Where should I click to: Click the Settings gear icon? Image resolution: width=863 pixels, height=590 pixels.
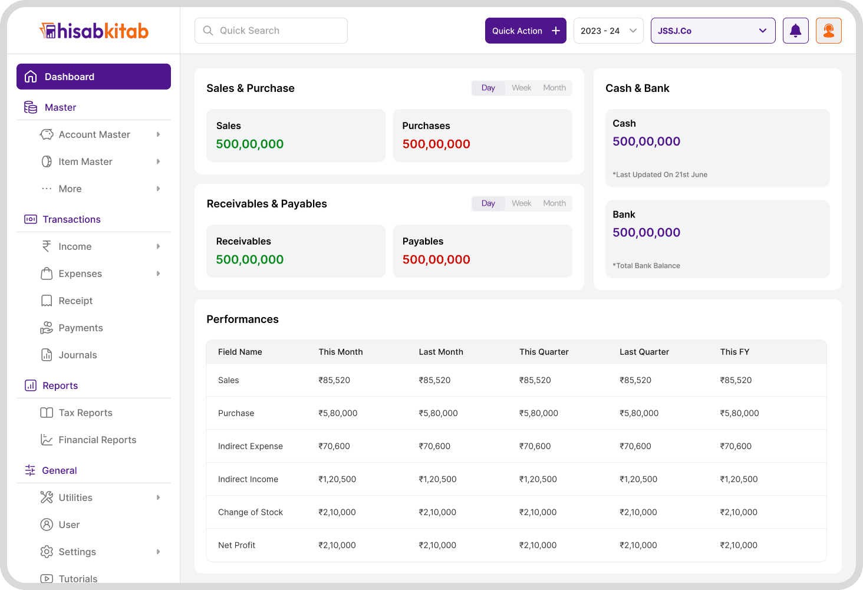click(x=47, y=552)
